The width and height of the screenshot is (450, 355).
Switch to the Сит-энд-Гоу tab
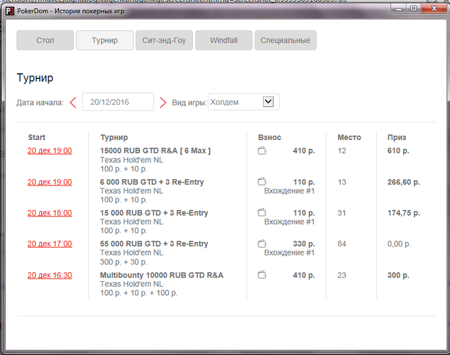click(164, 40)
